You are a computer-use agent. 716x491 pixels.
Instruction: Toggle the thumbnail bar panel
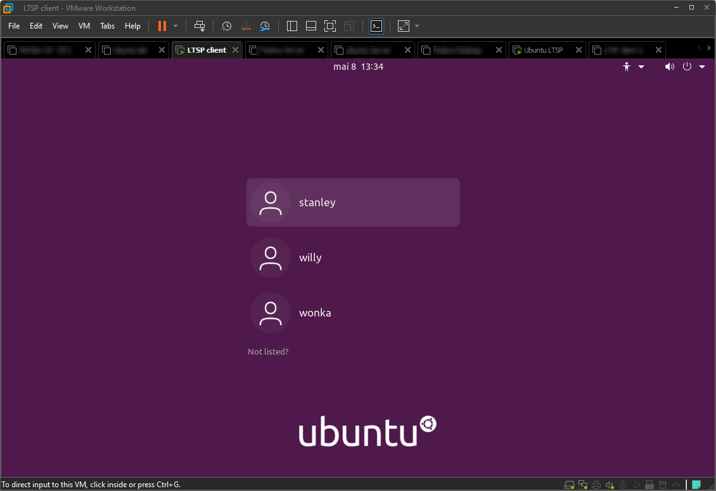pos(311,26)
